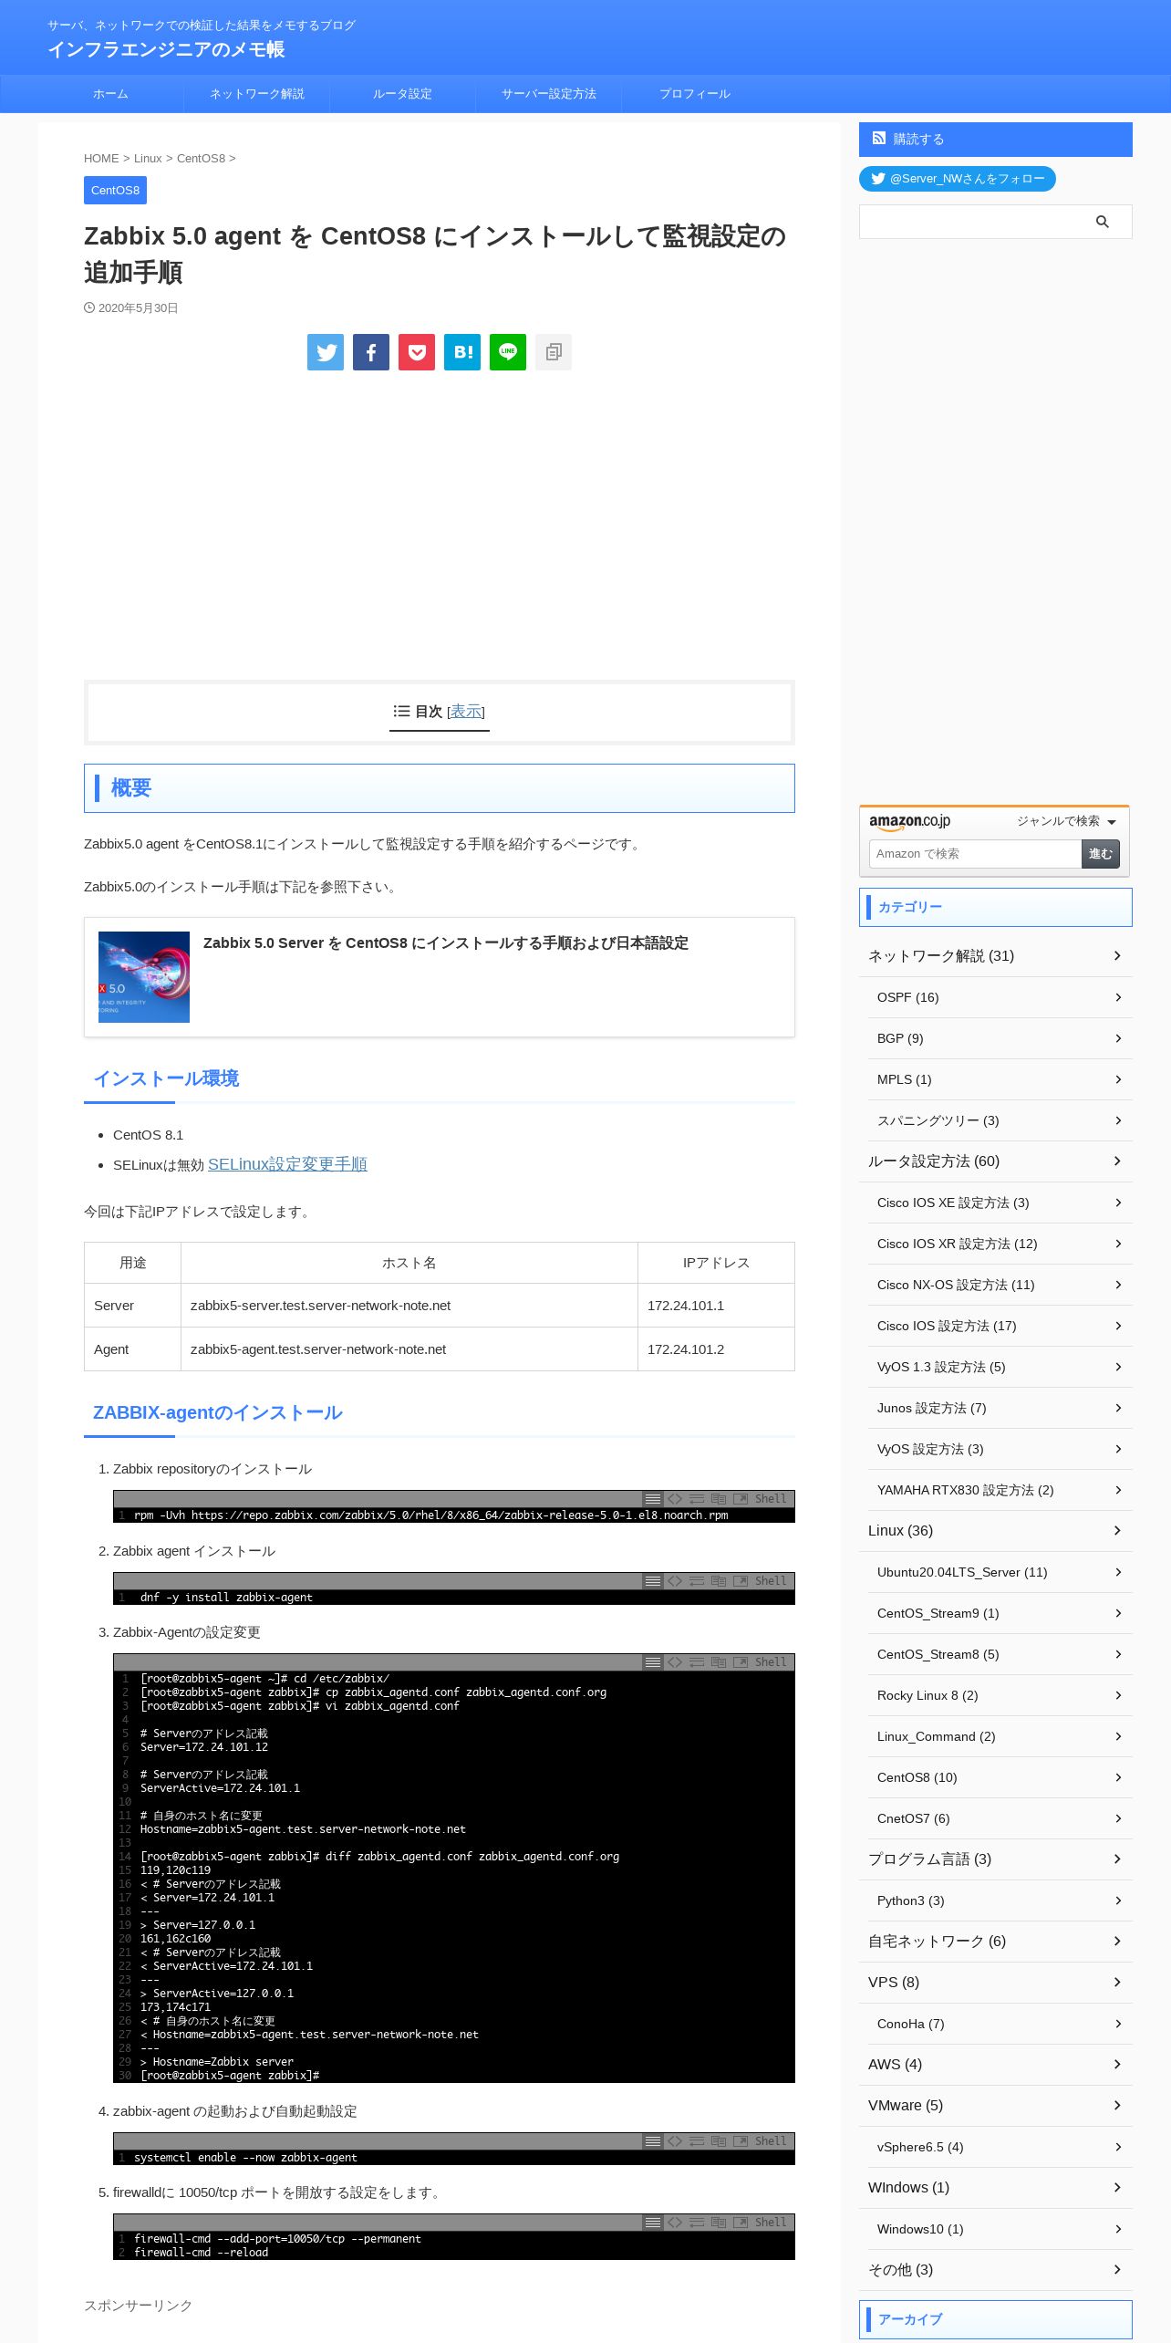Toggle plain code on the zabbix_agentd.conf block
This screenshot has width=1171, height=2343.
675,1662
